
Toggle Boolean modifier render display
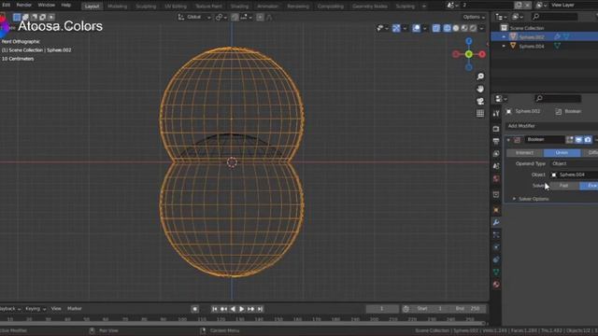[x=588, y=140]
